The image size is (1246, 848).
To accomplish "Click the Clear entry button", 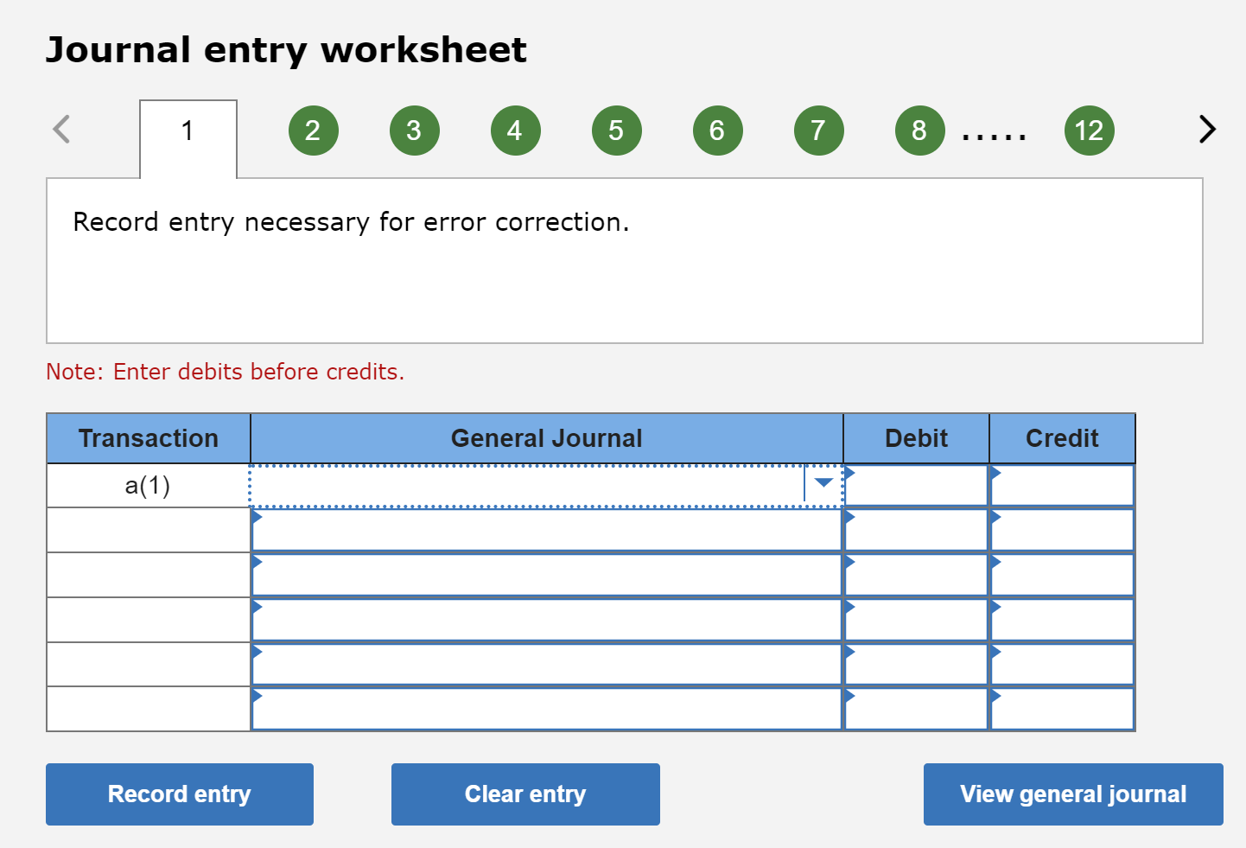I will point(525,794).
